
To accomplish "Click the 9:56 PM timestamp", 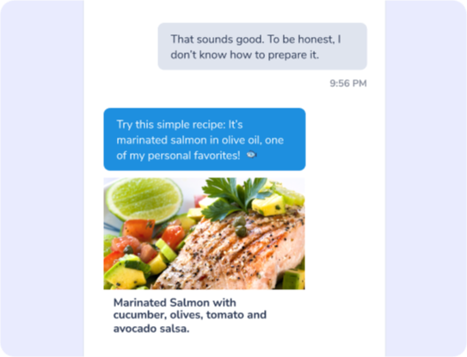I will pos(348,83).
